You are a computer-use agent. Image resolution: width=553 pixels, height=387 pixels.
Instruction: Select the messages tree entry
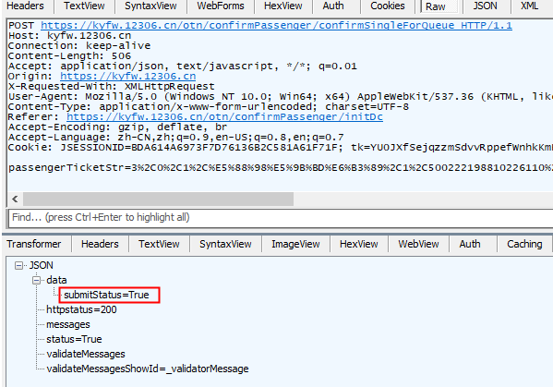coord(68,324)
